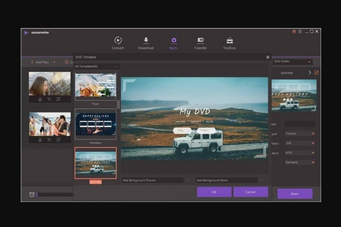The height and width of the screenshot is (227, 341).
Task: Expand All Templates(36) dropdown
Action: pos(96,67)
